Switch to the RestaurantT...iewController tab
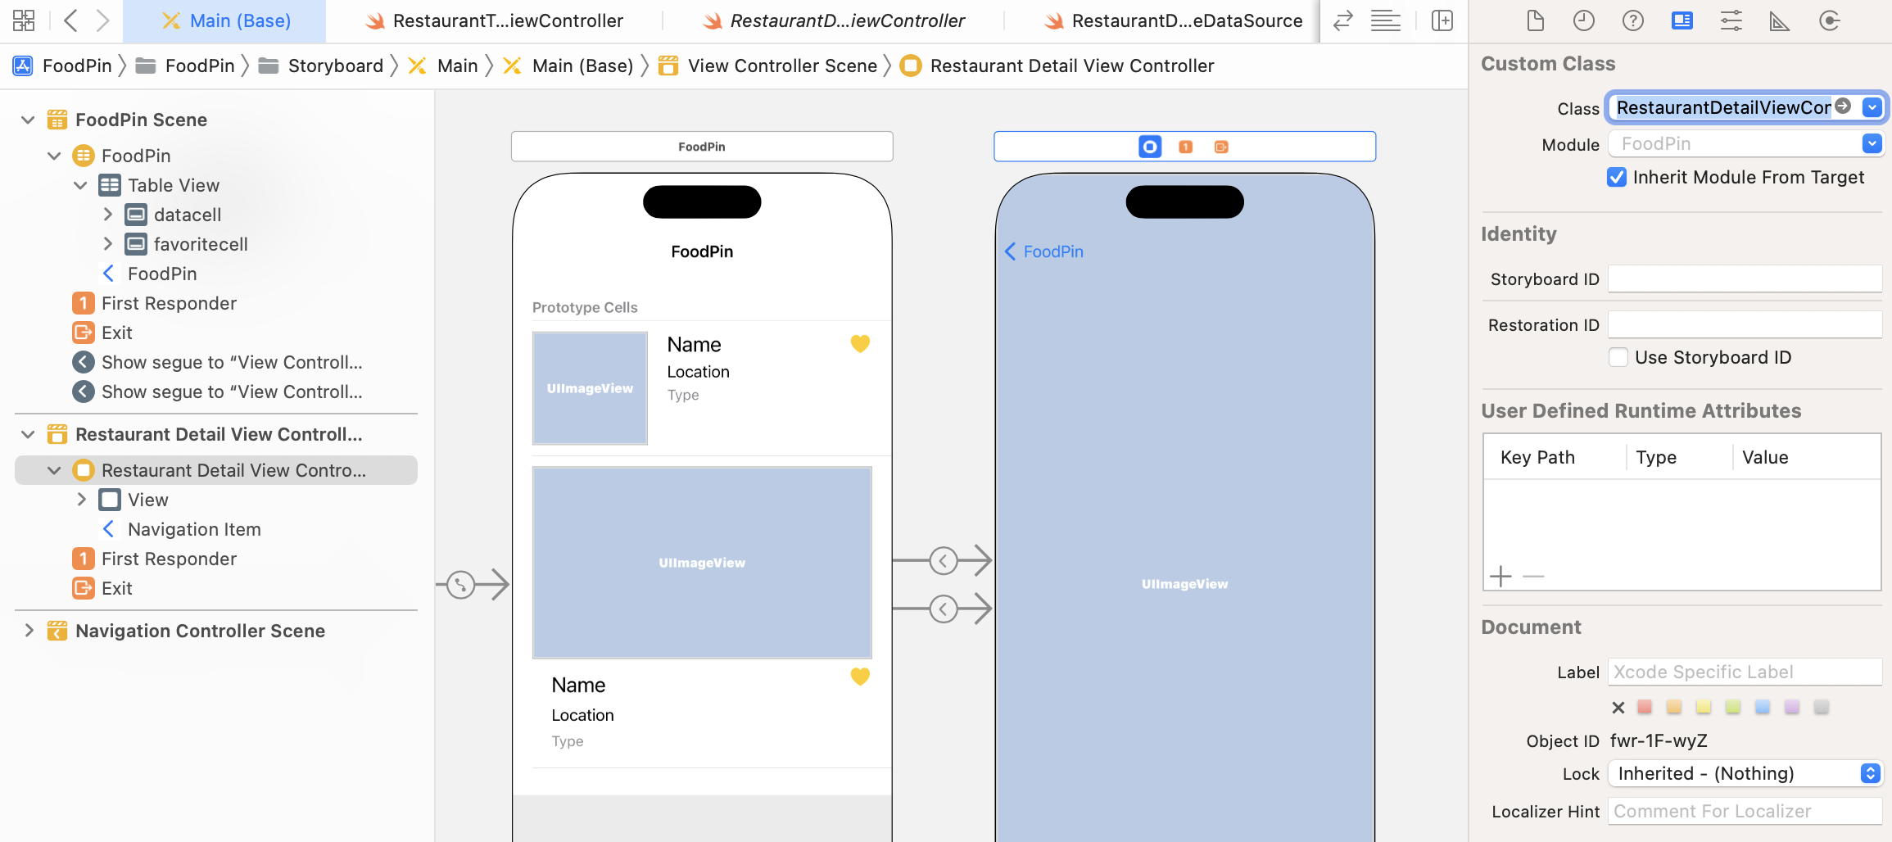Image resolution: width=1892 pixels, height=842 pixels. (494, 21)
